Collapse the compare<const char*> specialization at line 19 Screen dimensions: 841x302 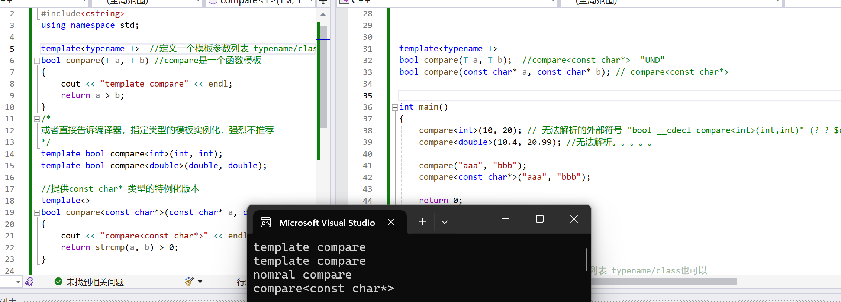(x=37, y=213)
